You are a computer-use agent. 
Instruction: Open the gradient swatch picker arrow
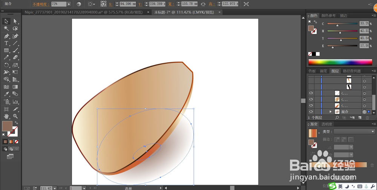click(x=319, y=133)
